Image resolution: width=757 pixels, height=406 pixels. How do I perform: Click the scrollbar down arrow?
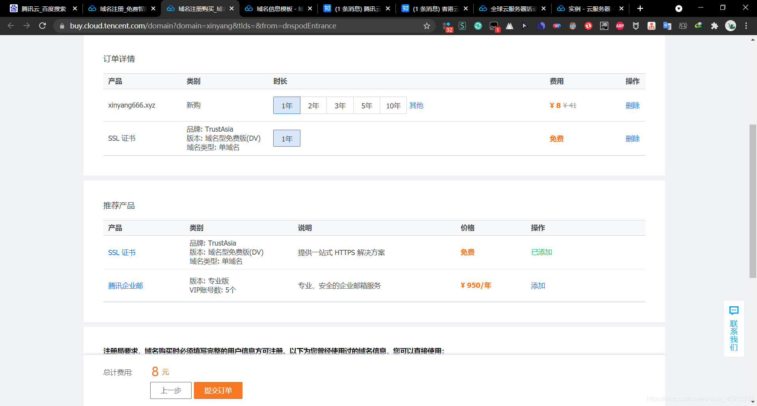click(753, 402)
